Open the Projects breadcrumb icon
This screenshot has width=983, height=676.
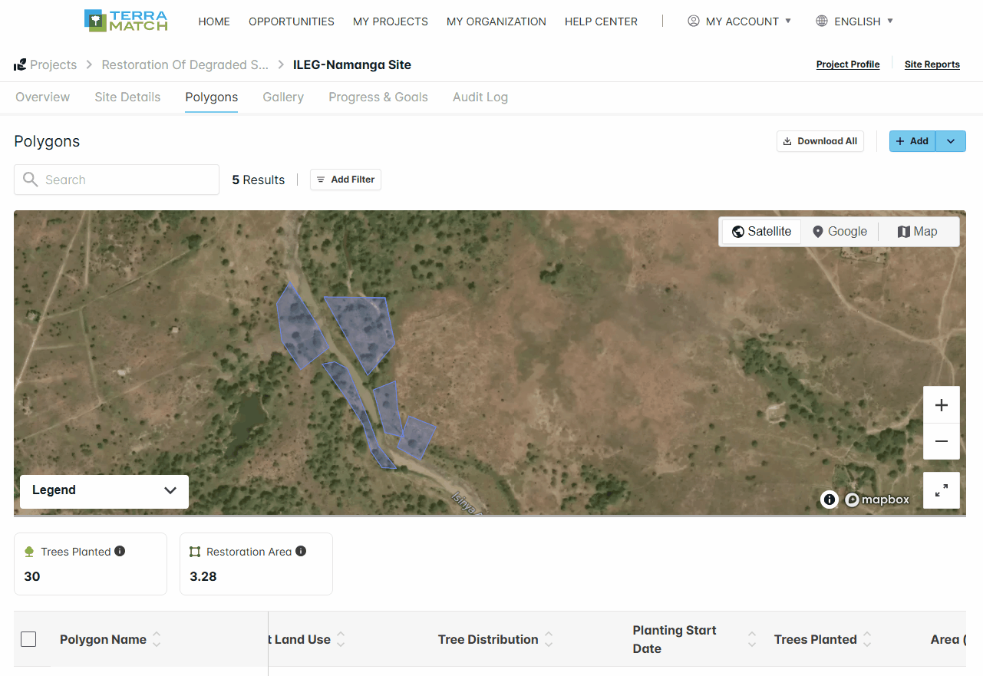click(20, 65)
